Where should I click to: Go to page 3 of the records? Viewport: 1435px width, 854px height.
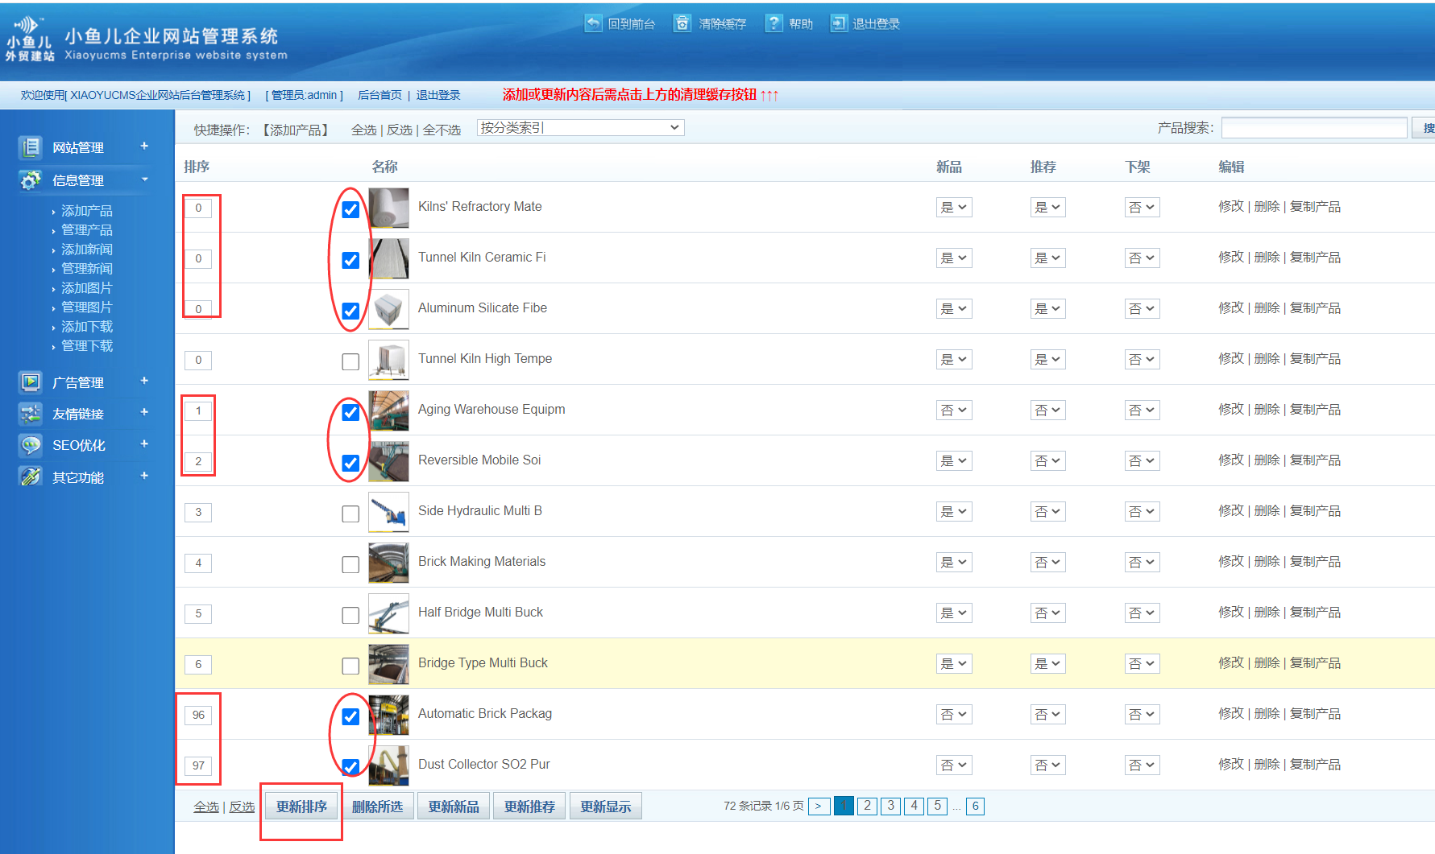[x=890, y=806]
